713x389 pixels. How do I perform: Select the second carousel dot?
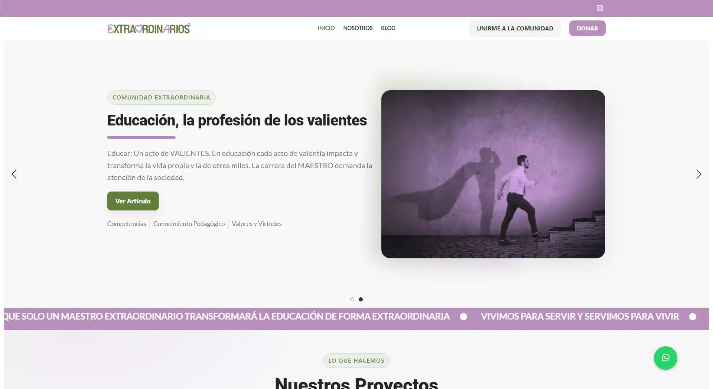point(361,299)
